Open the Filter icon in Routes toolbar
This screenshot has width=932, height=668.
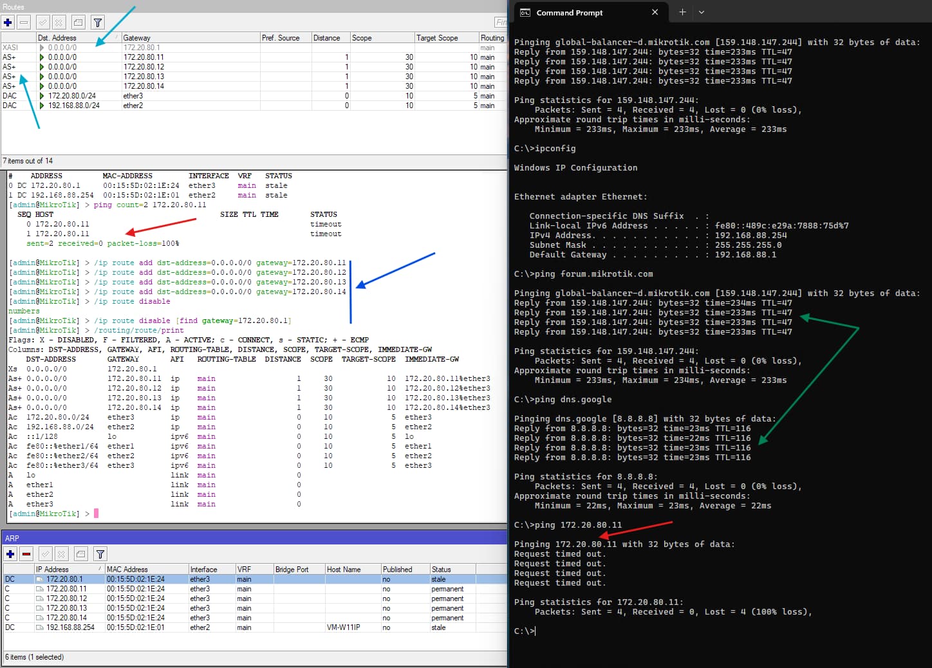[x=98, y=23]
